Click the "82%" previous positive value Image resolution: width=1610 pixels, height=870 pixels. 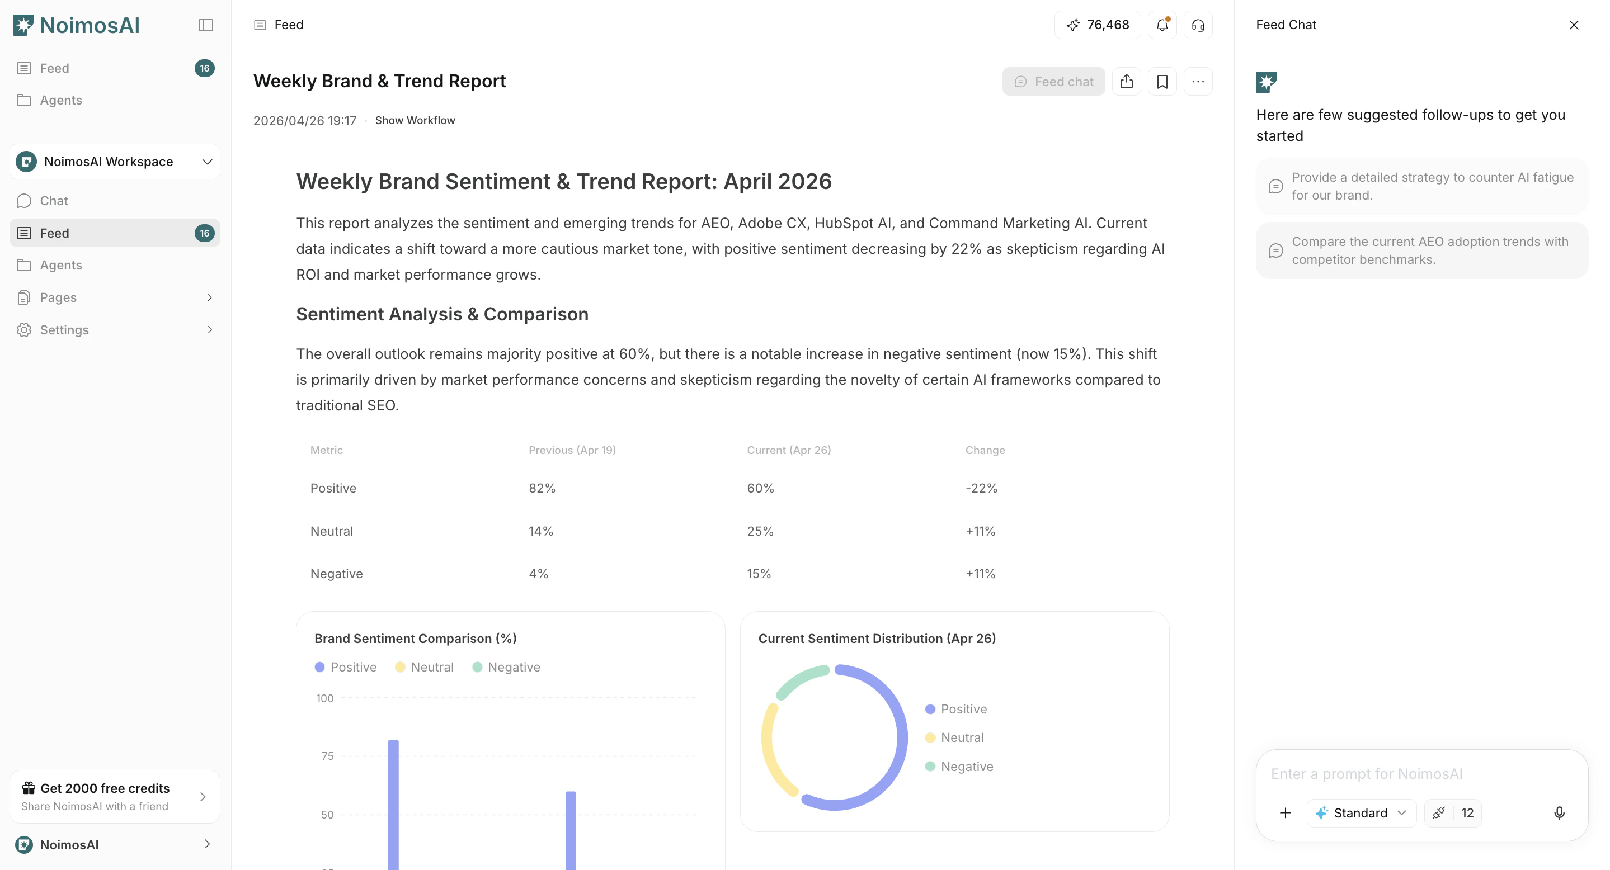click(x=542, y=489)
